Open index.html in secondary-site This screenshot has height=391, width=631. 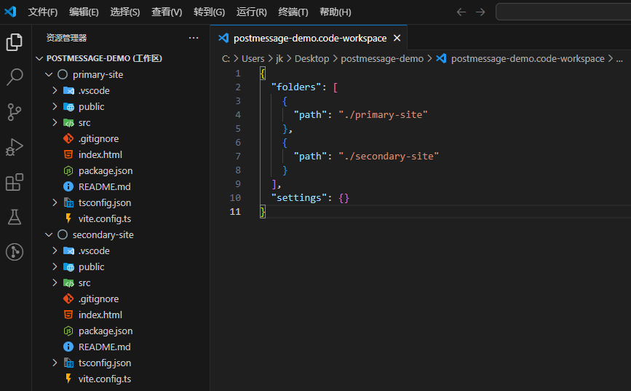coord(100,315)
